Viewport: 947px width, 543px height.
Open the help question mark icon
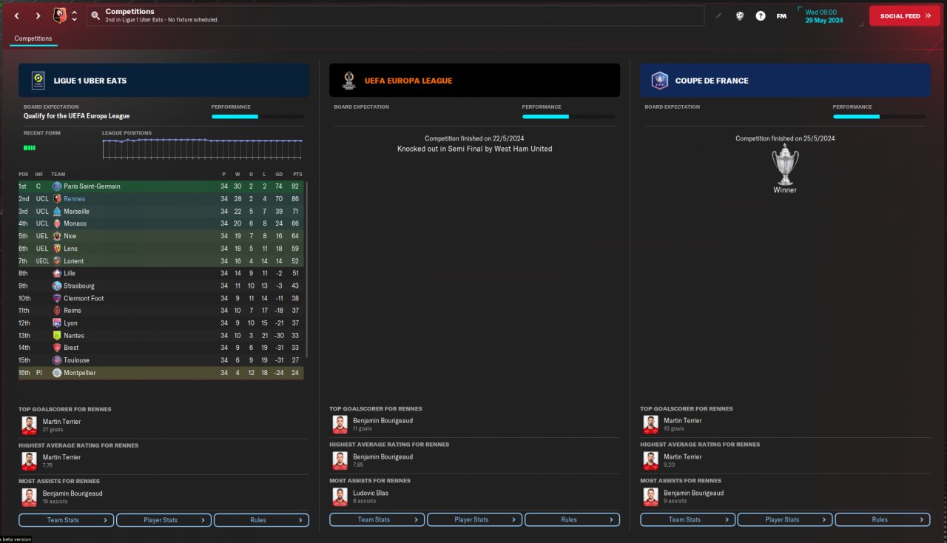tap(761, 16)
